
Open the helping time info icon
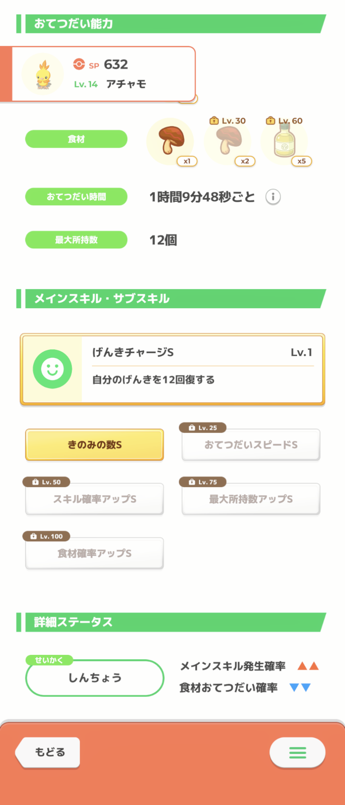[273, 197]
